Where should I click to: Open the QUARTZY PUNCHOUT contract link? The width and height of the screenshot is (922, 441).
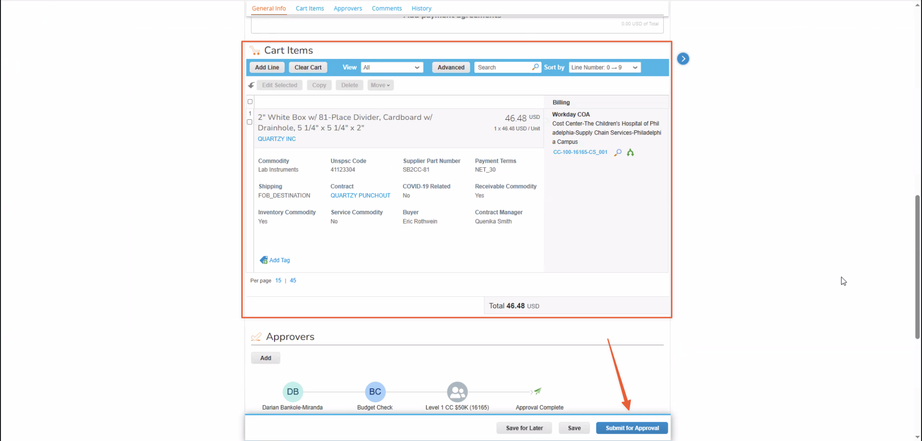360,195
